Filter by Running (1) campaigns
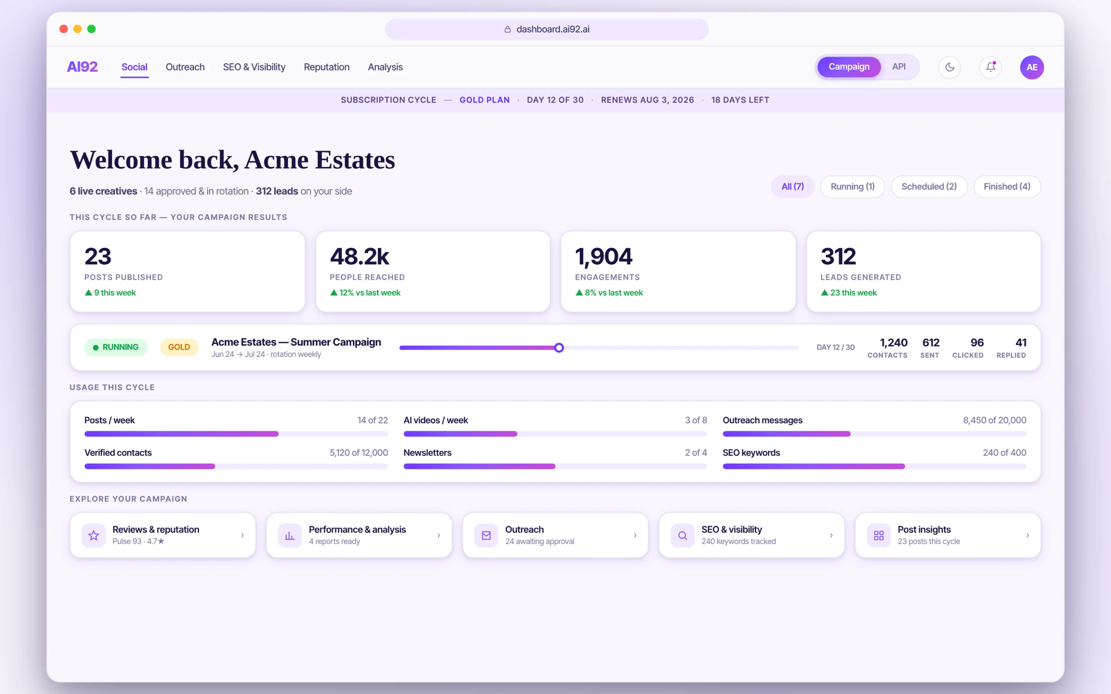 point(853,186)
